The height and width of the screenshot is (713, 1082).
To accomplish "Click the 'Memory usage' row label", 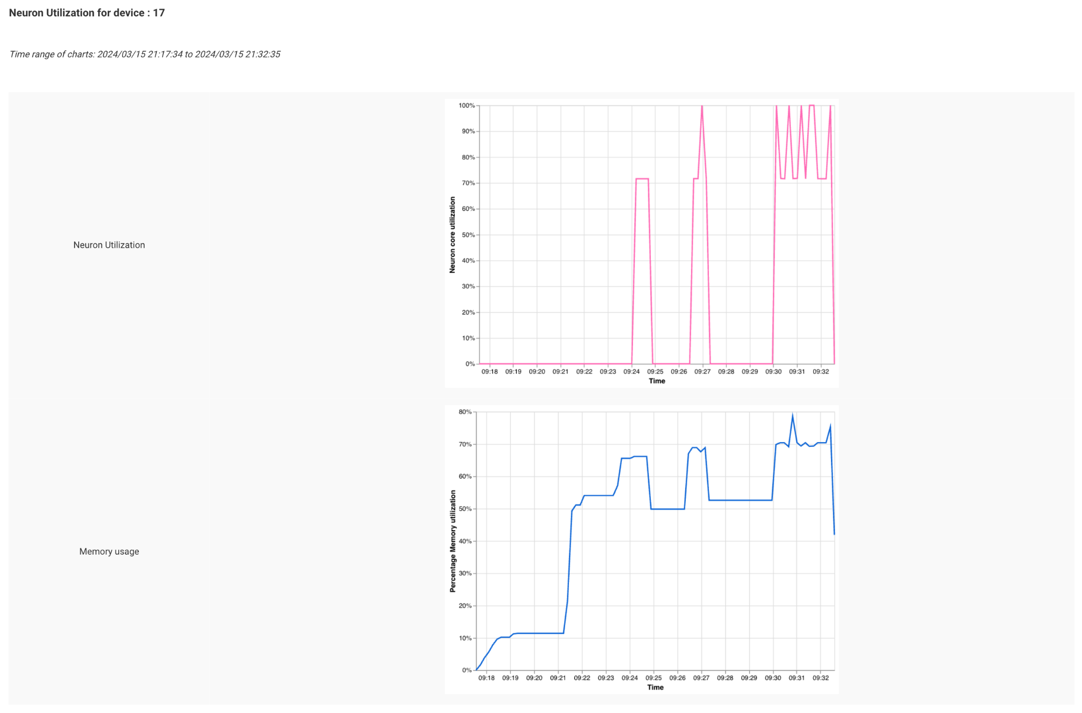I will coord(109,551).
